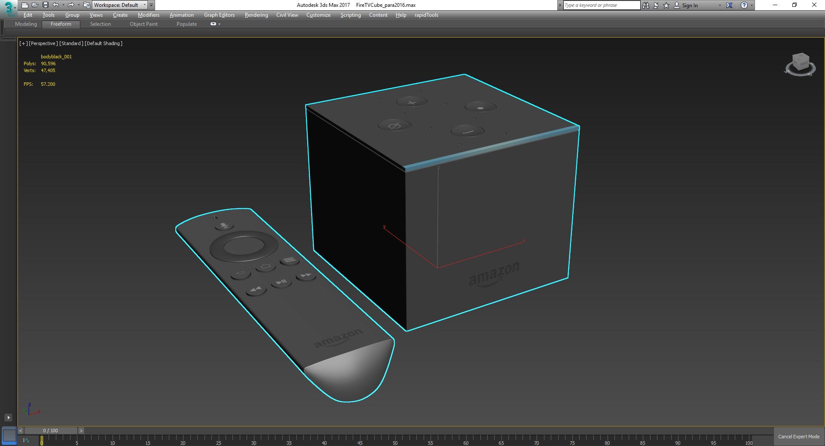Image resolution: width=825 pixels, height=446 pixels.
Task: Click the Help question mark icon
Action: (x=744, y=5)
